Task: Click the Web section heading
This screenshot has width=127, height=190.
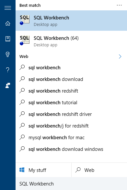Action: coord(24,56)
